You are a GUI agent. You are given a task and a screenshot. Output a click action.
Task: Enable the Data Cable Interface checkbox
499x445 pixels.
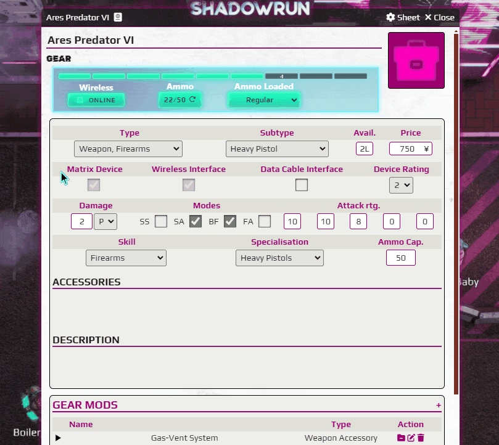pos(302,185)
